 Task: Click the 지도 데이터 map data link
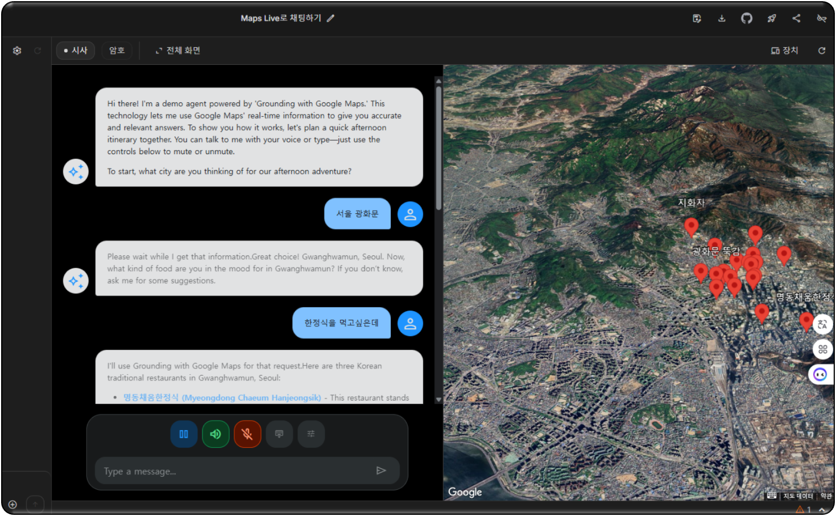click(798, 496)
